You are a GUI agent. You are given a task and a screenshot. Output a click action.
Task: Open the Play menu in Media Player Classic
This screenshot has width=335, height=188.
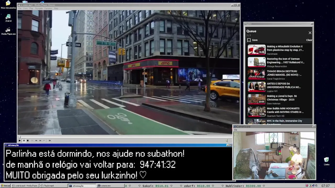pos(31,8)
